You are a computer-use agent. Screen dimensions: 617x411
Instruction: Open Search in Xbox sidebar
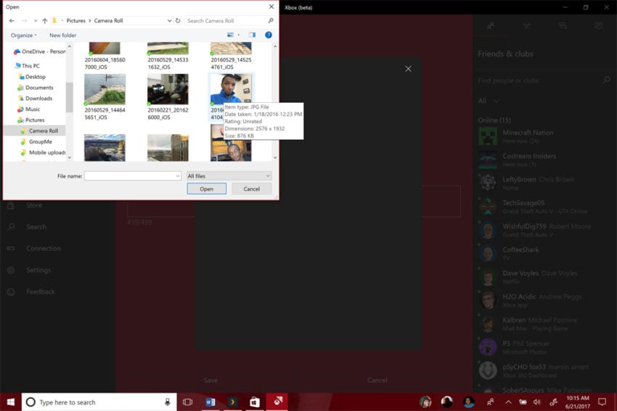36,227
